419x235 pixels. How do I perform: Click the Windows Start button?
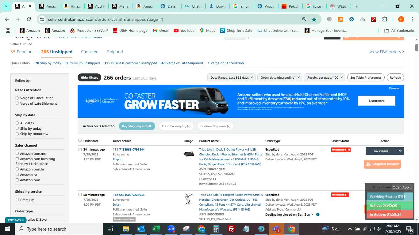(x=7, y=229)
